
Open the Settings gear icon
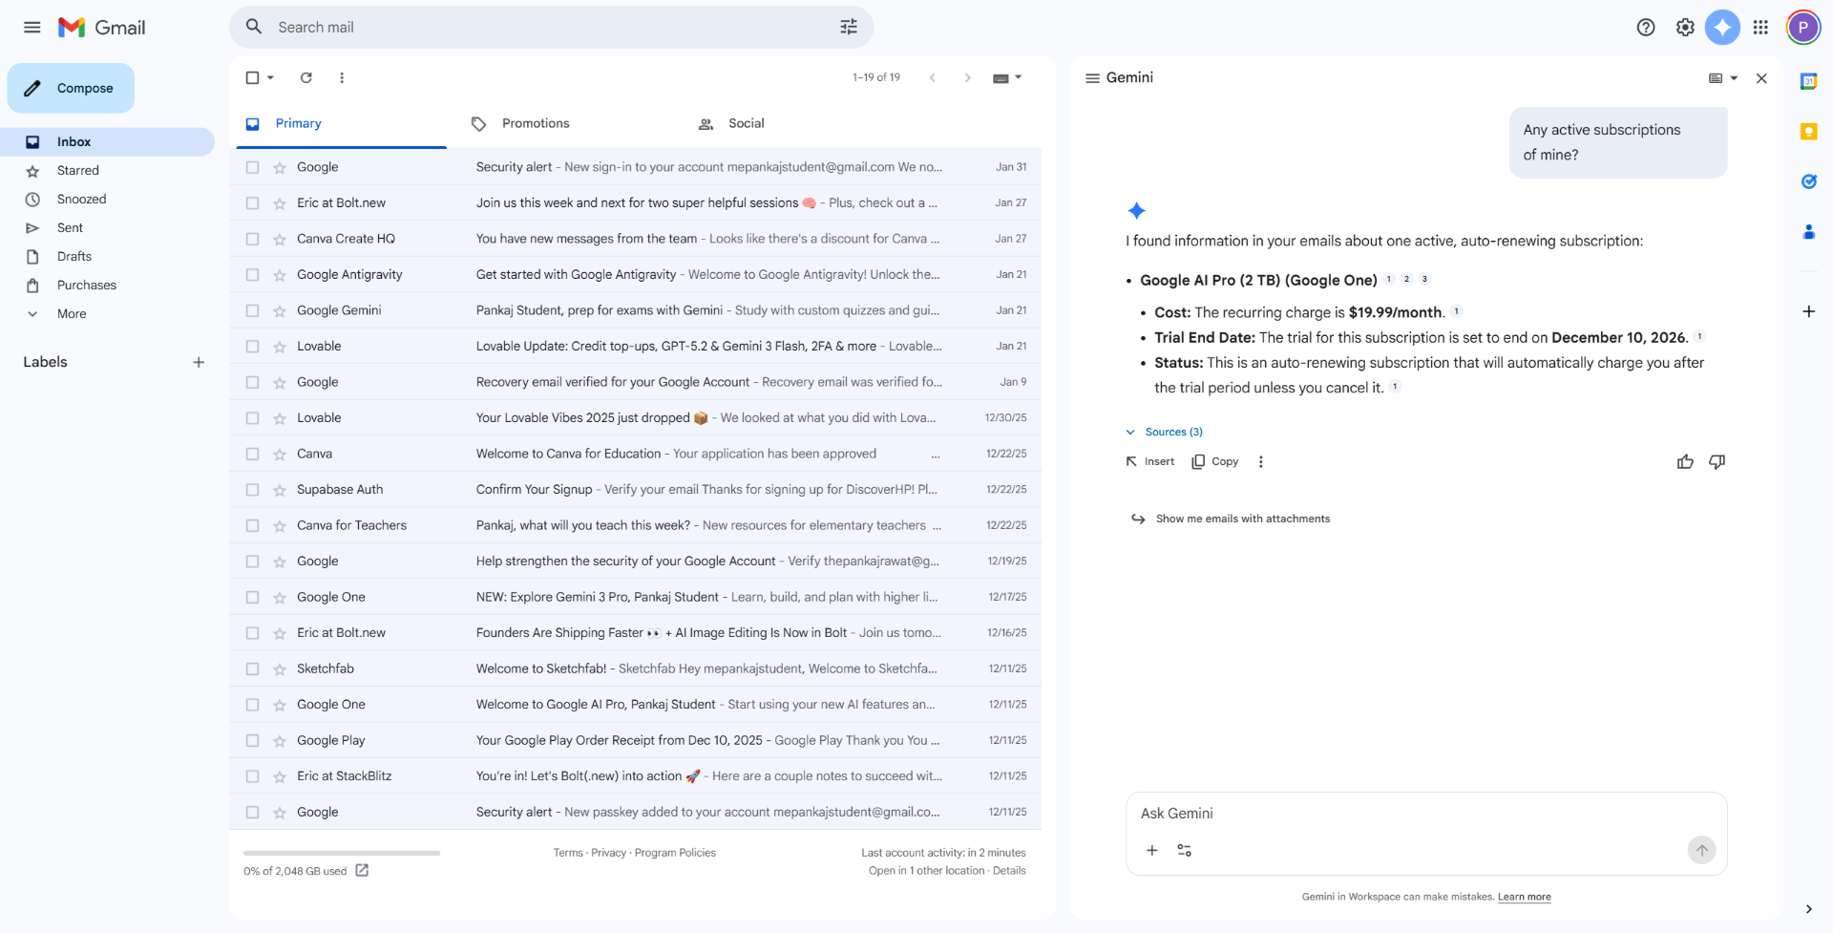[x=1685, y=28]
